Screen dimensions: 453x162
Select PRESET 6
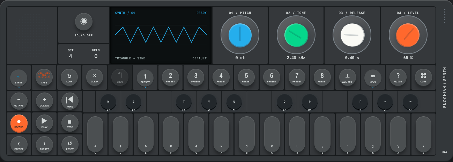point(272,78)
